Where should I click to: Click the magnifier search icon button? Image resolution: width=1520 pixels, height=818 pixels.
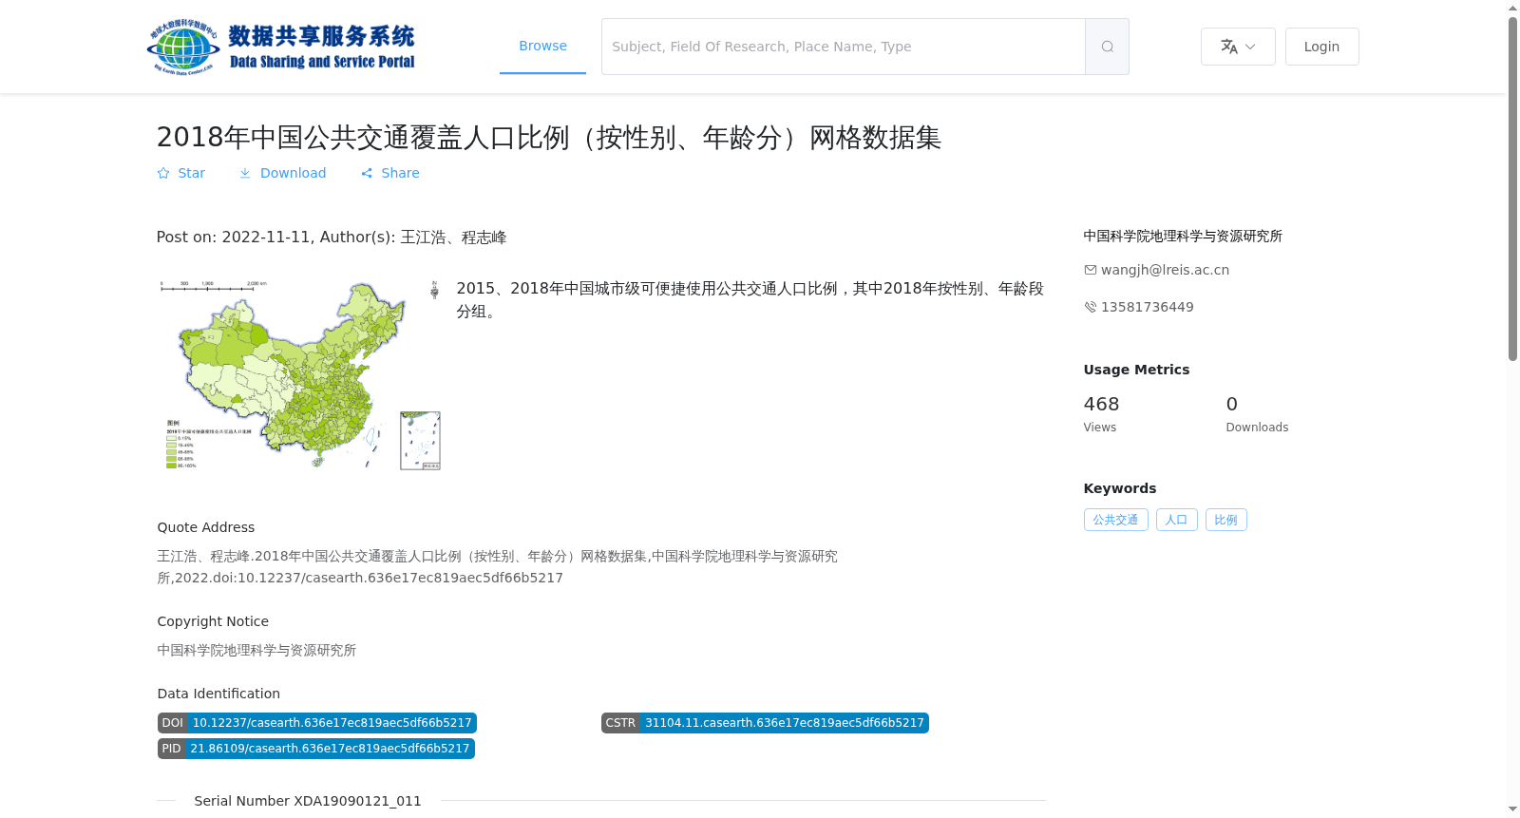point(1107,47)
